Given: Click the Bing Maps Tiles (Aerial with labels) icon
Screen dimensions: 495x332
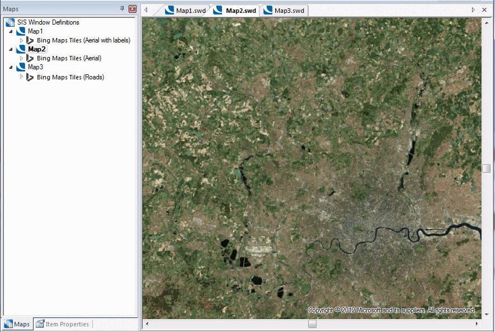Looking at the screenshot, I should [30, 40].
